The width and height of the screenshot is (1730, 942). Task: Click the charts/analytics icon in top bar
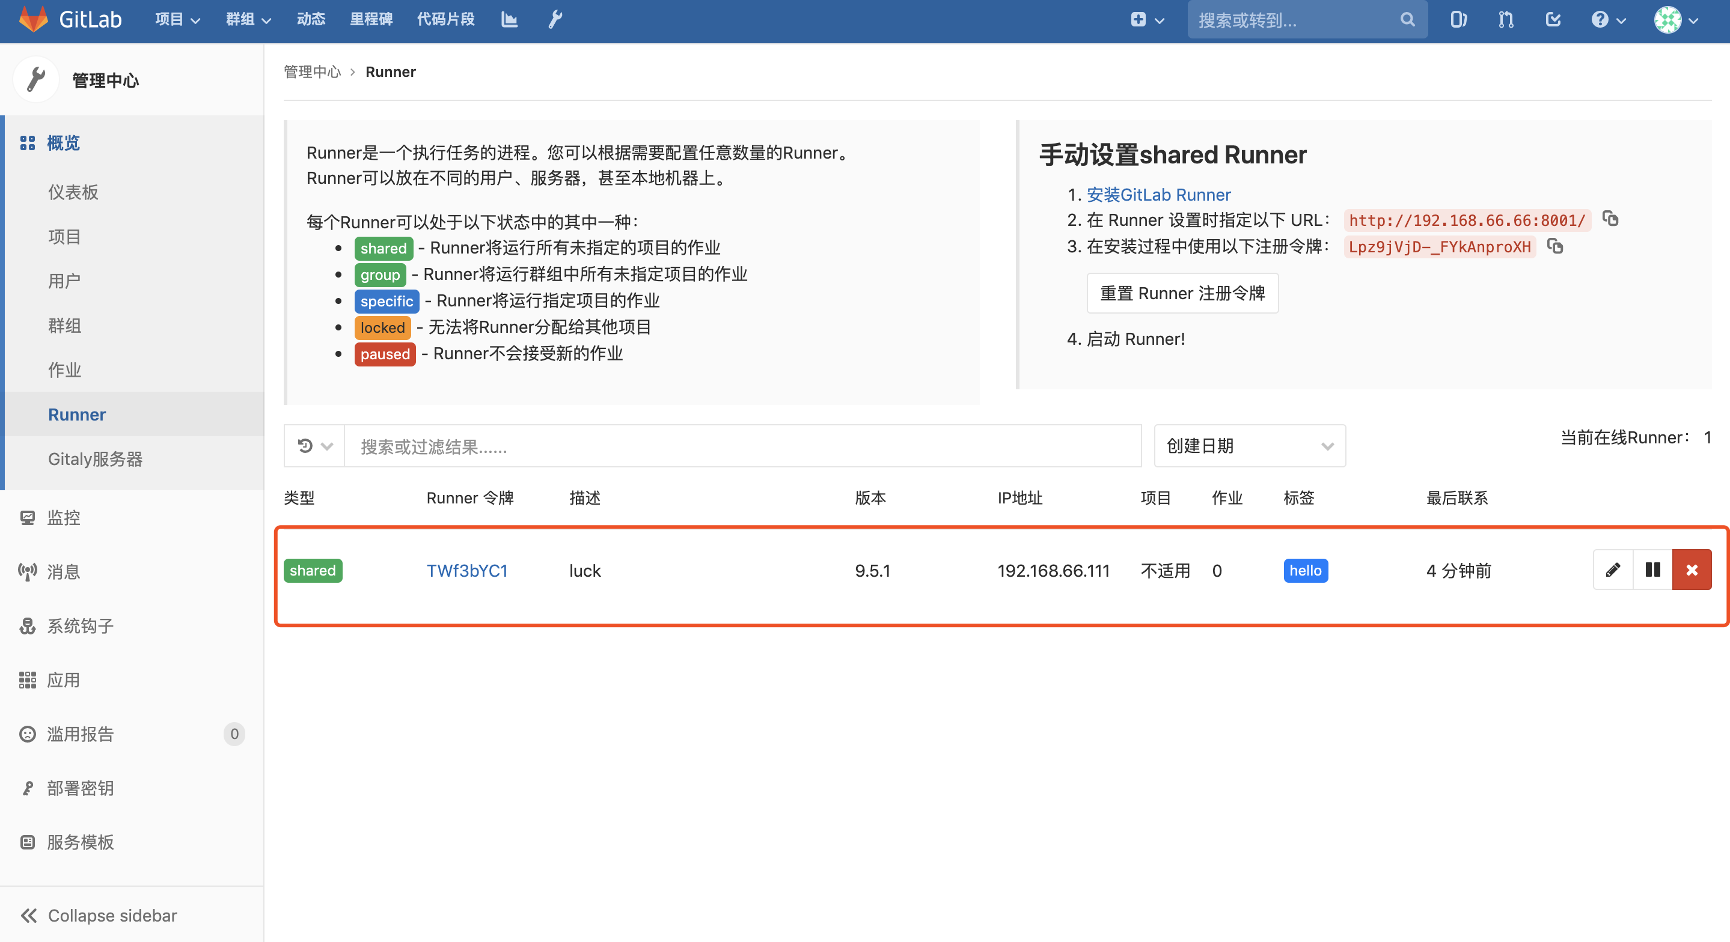point(510,19)
